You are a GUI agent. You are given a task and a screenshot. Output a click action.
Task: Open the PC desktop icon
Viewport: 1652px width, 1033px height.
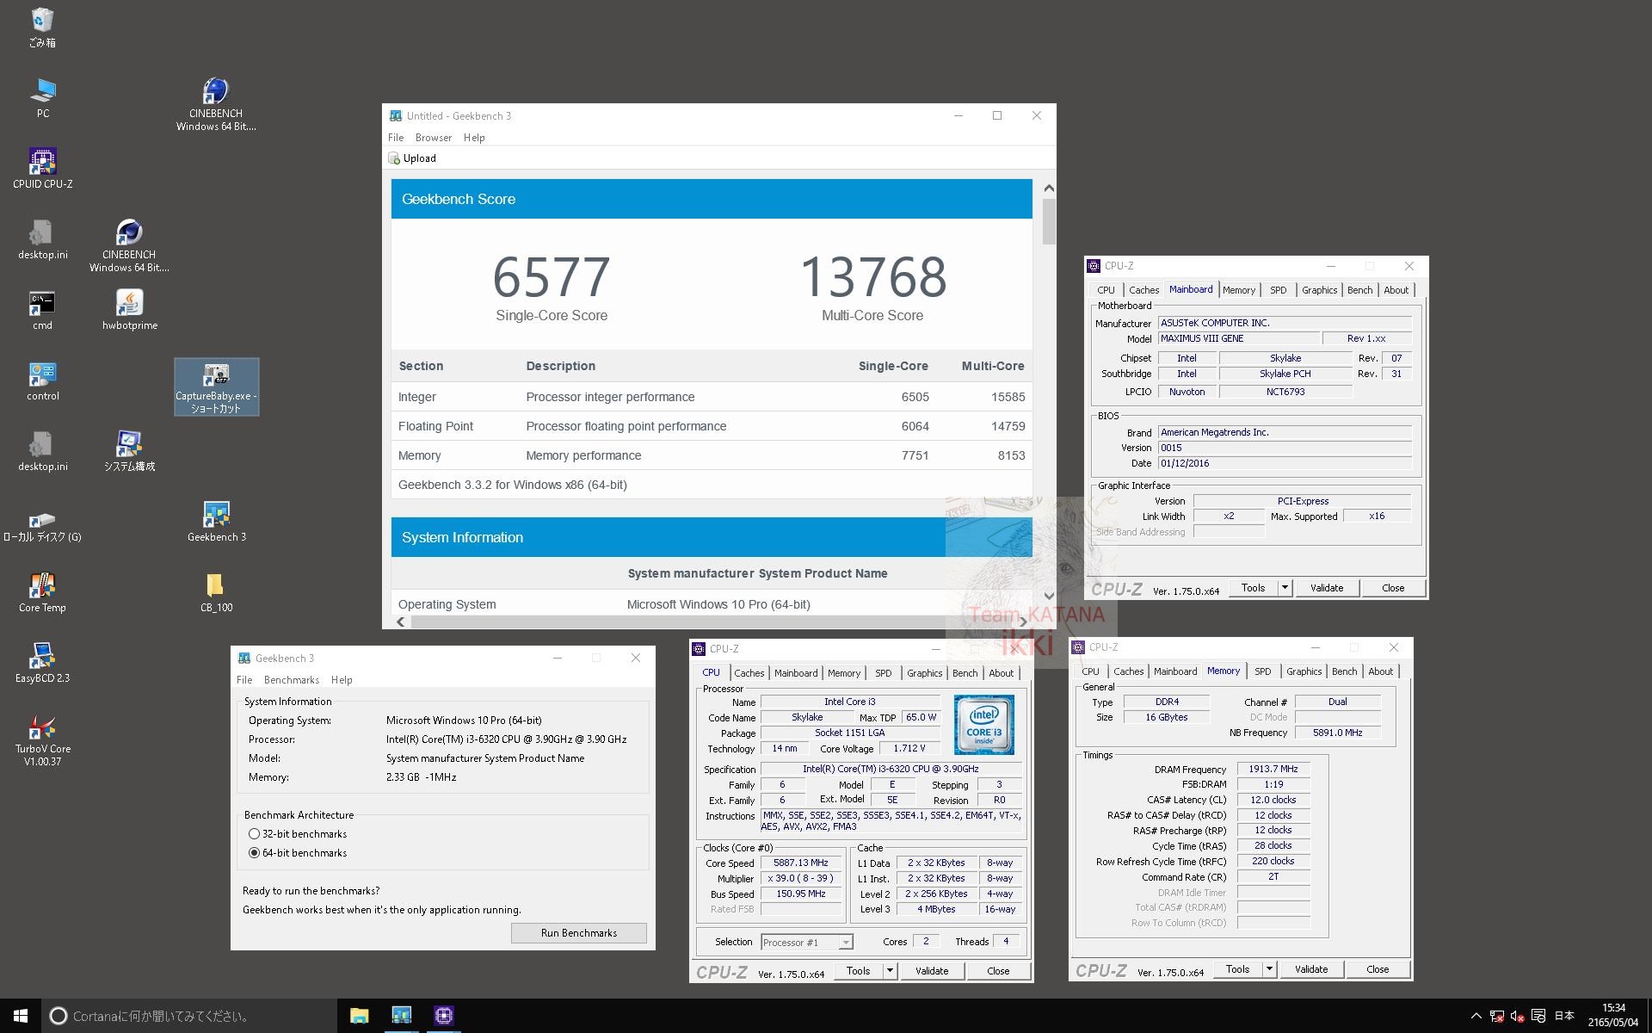[x=42, y=98]
